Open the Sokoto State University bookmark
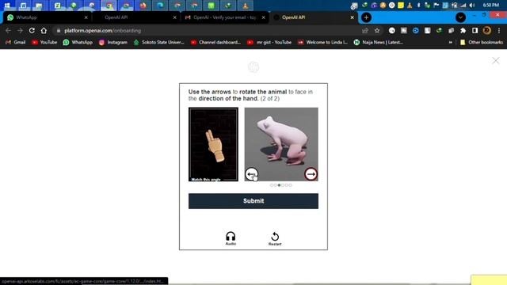 pos(158,42)
